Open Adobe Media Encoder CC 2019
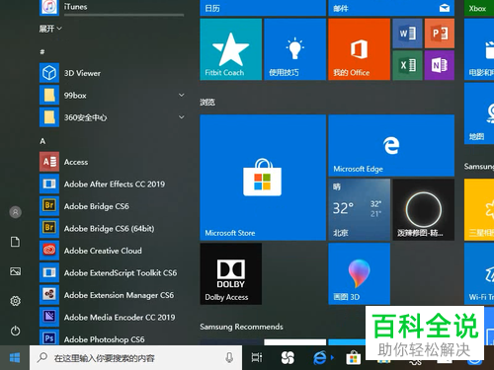 coord(112,317)
